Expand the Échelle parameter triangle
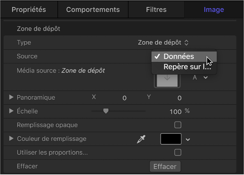Screen dimensions: 244x175 [x=11, y=111]
